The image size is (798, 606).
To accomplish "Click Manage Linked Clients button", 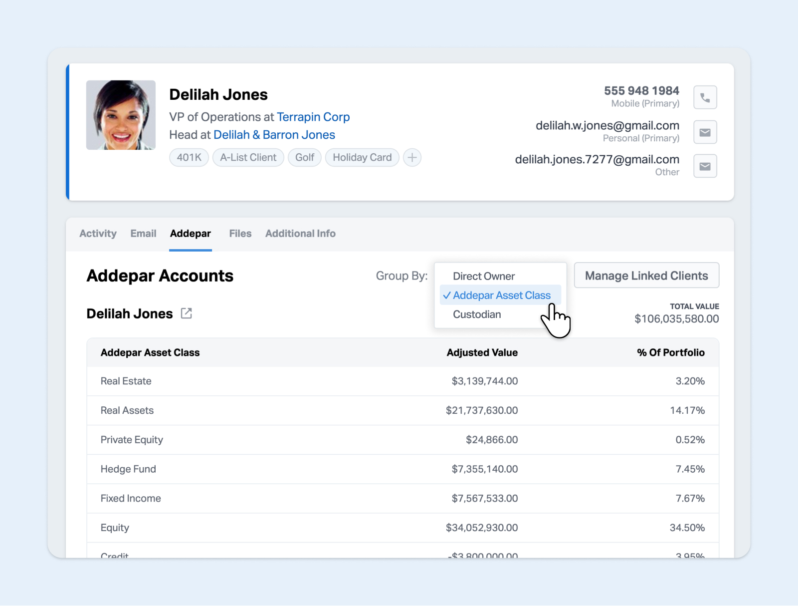I will point(646,276).
